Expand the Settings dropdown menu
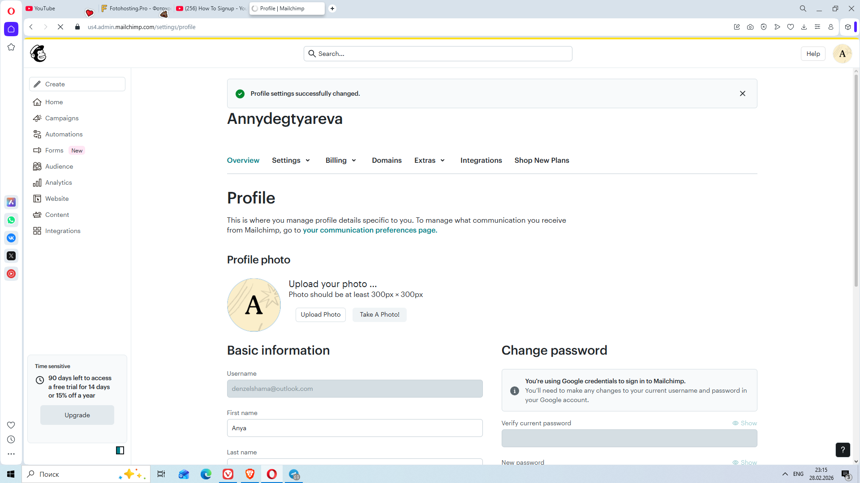 291,160
